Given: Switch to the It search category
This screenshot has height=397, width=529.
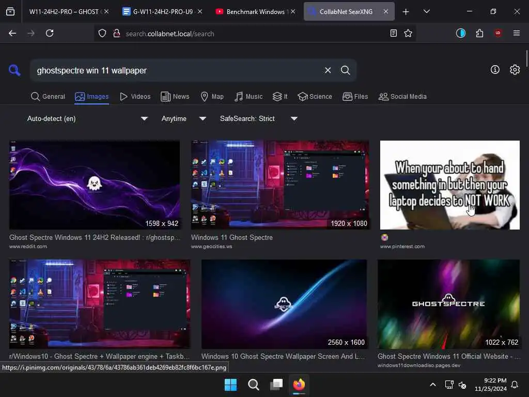Looking at the screenshot, I should (280, 97).
